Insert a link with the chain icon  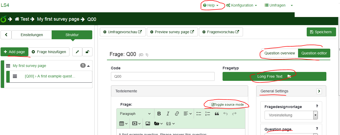177,114
